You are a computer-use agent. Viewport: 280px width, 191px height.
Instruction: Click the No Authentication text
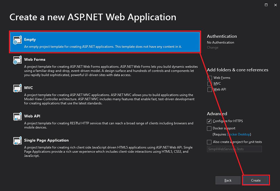pyautogui.click(x=220, y=42)
